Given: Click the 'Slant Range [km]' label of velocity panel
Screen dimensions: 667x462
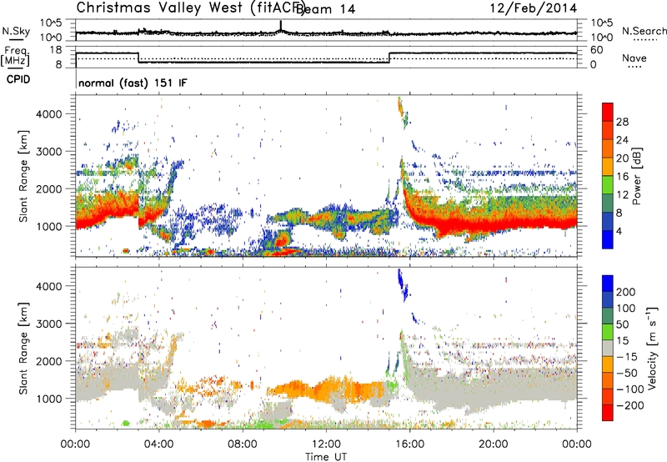Looking at the screenshot, I should [23, 348].
